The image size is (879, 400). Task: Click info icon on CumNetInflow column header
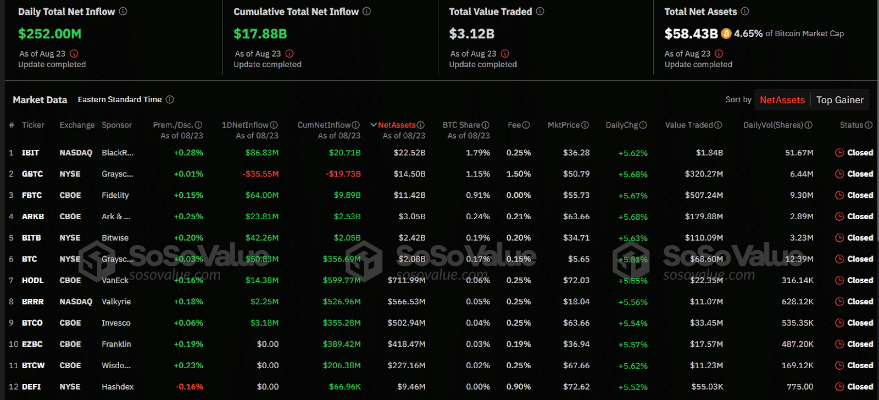356,125
